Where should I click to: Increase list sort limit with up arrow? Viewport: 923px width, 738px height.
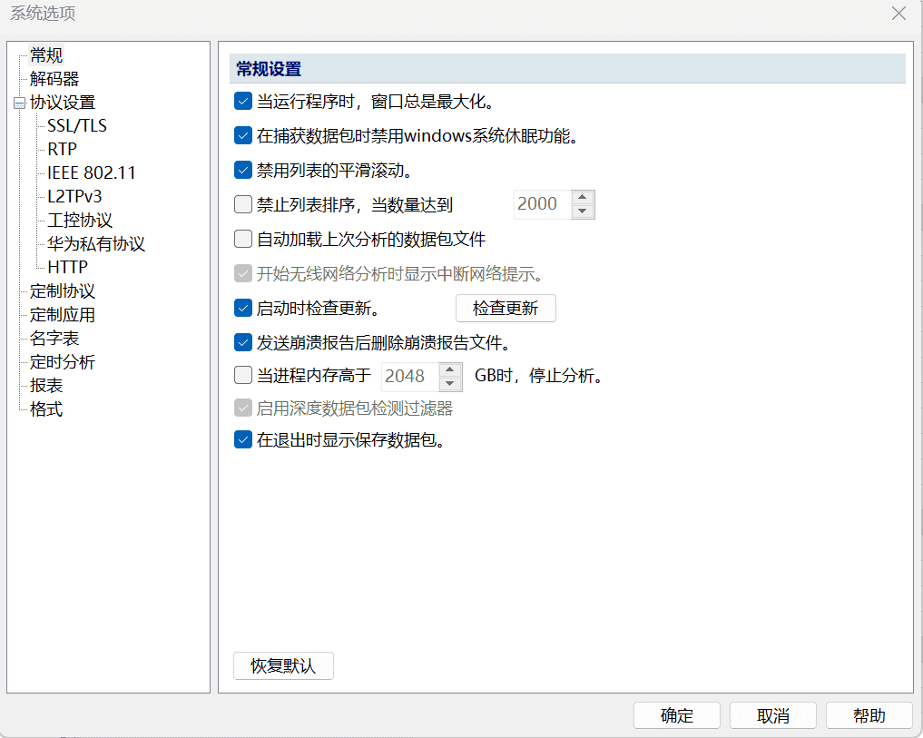583,197
